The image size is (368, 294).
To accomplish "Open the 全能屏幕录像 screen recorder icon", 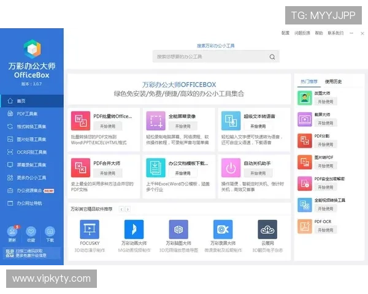I will pos(156,121).
